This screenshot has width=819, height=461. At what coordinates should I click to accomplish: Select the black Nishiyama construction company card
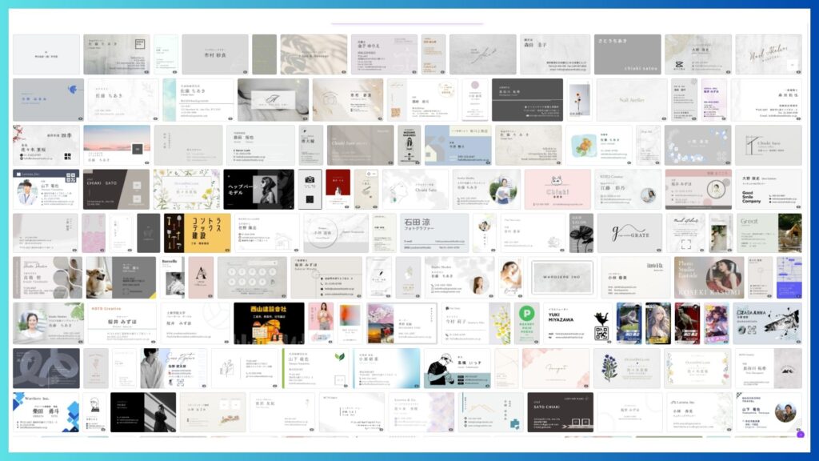pyautogui.click(x=269, y=323)
